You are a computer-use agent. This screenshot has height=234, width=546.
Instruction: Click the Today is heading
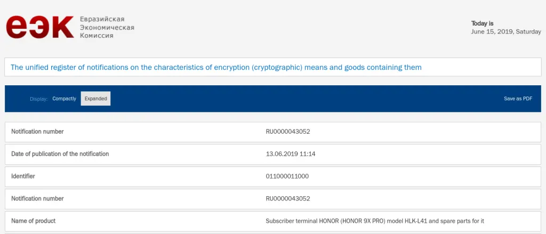pyautogui.click(x=482, y=23)
